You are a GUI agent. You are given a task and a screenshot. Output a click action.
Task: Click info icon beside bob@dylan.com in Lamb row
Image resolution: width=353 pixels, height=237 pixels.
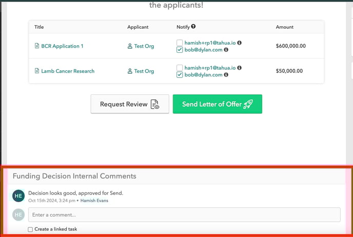(x=226, y=75)
